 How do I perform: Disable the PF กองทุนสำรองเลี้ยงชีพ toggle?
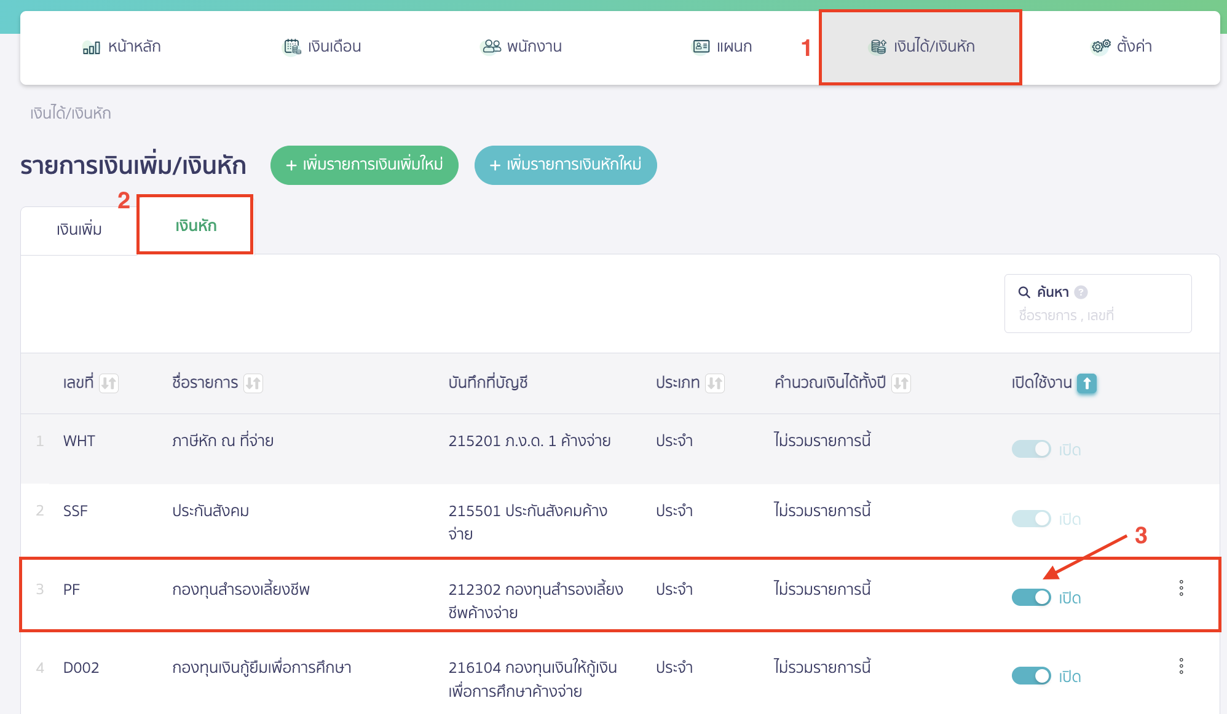1030,597
